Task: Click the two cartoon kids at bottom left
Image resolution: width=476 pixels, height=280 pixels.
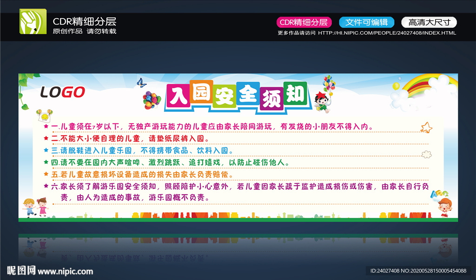Action: pyautogui.click(x=35, y=208)
